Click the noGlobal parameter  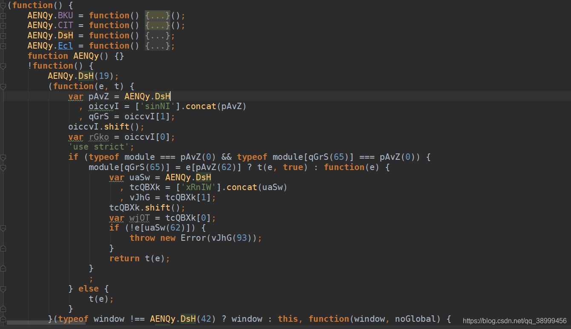pos(416,319)
